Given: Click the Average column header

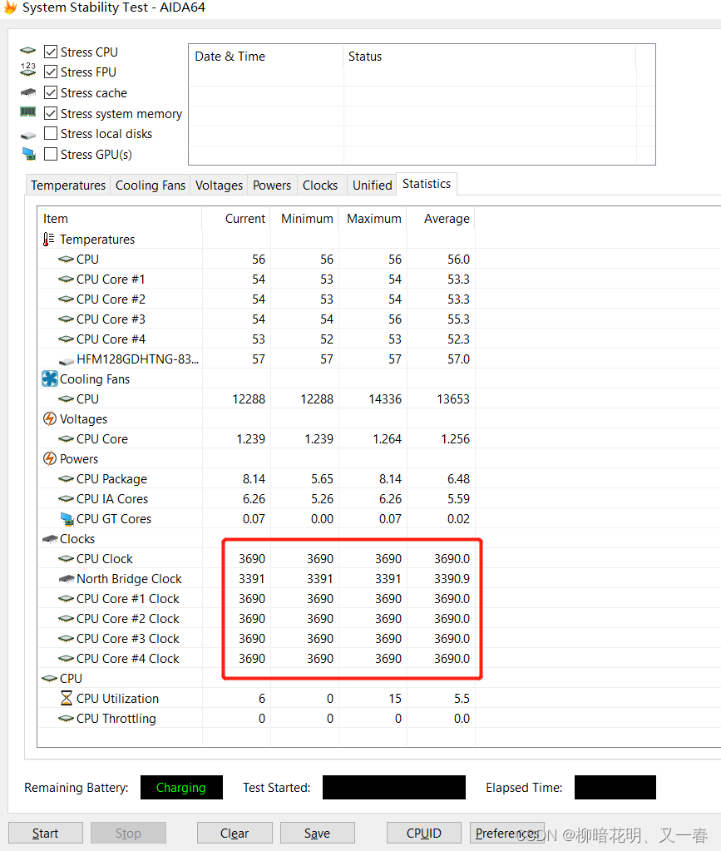Looking at the screenshot, I should [441, 218].
